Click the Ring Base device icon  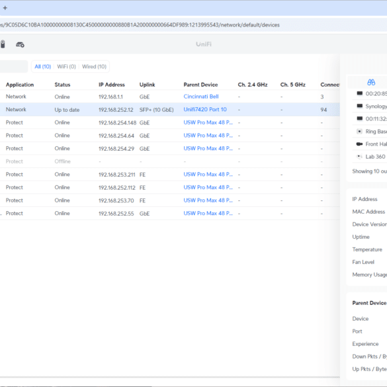[360, 131]
